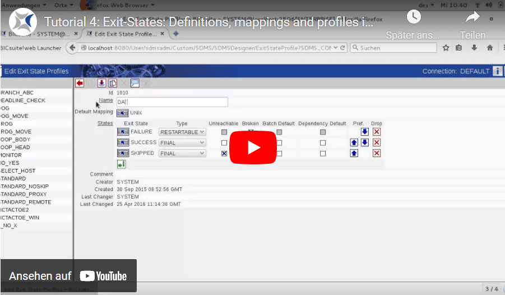Click Ansehen auf YouTube link
The width and height of the screenshot is (505, 295).
pos(68,276)
